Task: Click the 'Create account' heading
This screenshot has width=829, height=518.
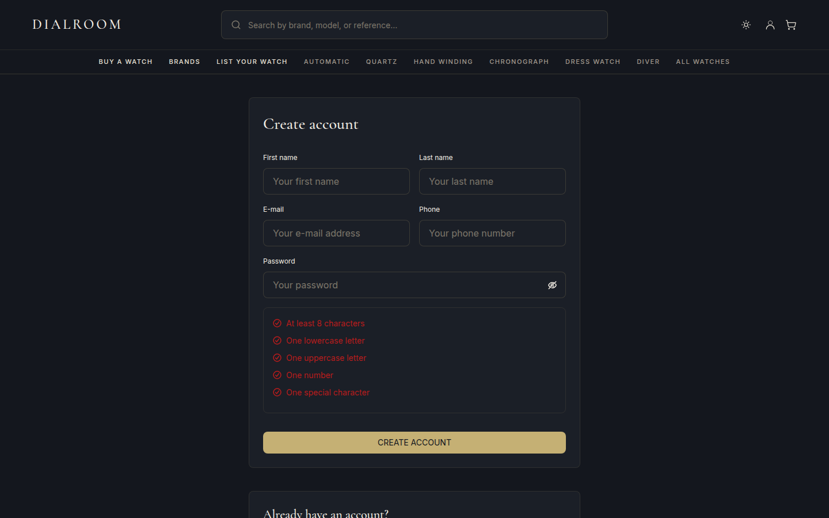Action: point(311,124)
